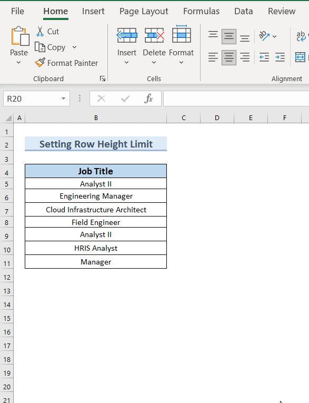Viewport: 309px width, 403px height.
Task: Select the 'Field Engineer' cell
Action: pos(96,222)
